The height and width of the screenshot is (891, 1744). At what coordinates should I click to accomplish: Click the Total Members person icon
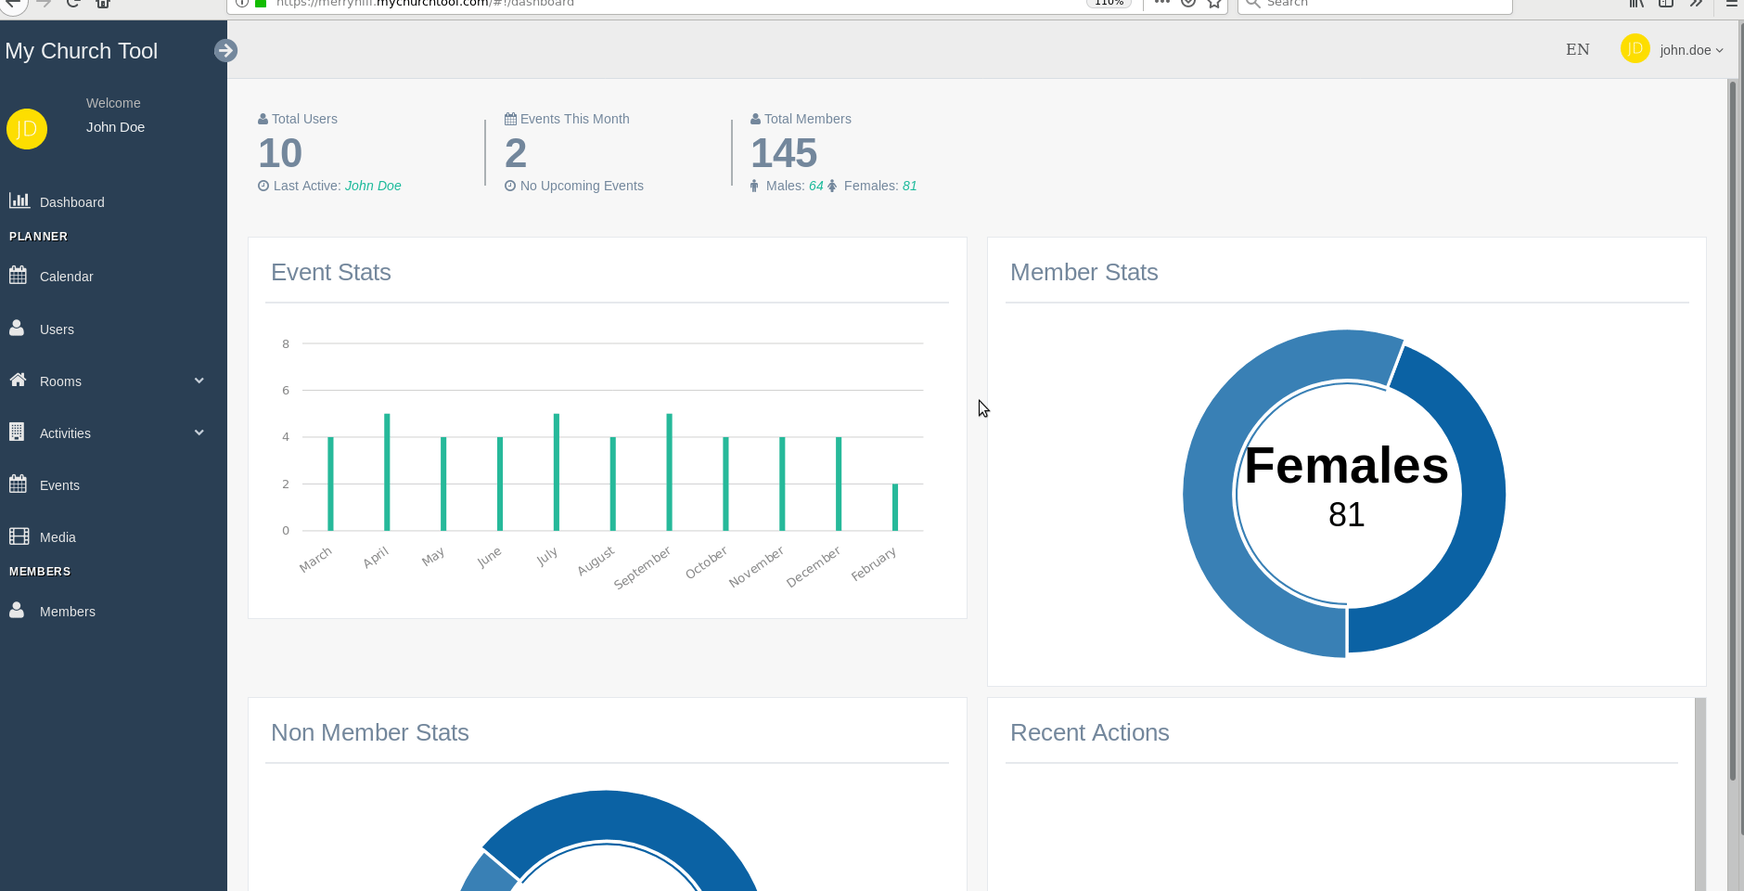755,119
